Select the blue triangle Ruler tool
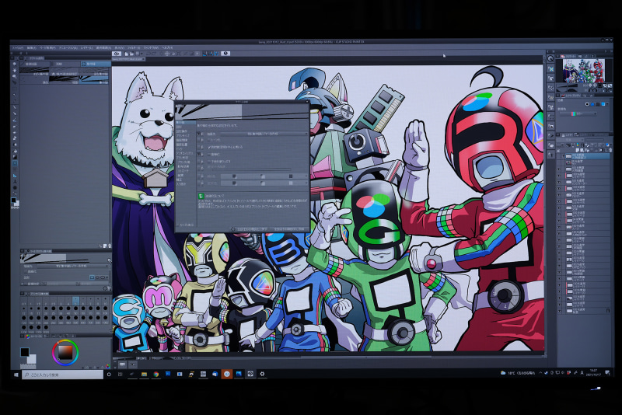This screenshot has width=622, height=415. 15,176
